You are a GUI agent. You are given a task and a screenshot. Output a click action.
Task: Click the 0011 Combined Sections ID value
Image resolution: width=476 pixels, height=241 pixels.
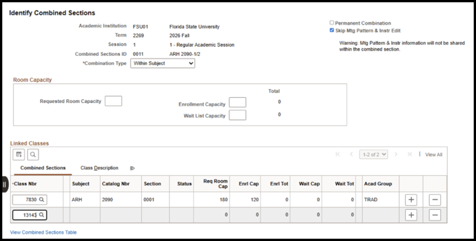click(x=138, y=54)
